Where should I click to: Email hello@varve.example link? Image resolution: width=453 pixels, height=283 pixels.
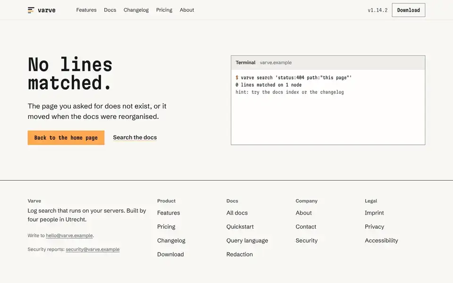(x=69, y=235)
